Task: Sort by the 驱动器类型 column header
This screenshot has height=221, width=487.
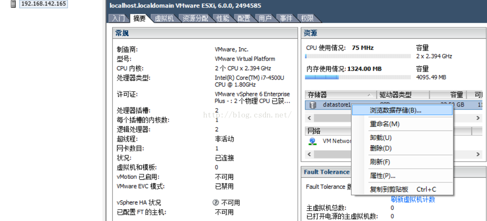Action: tap(395, 95)
